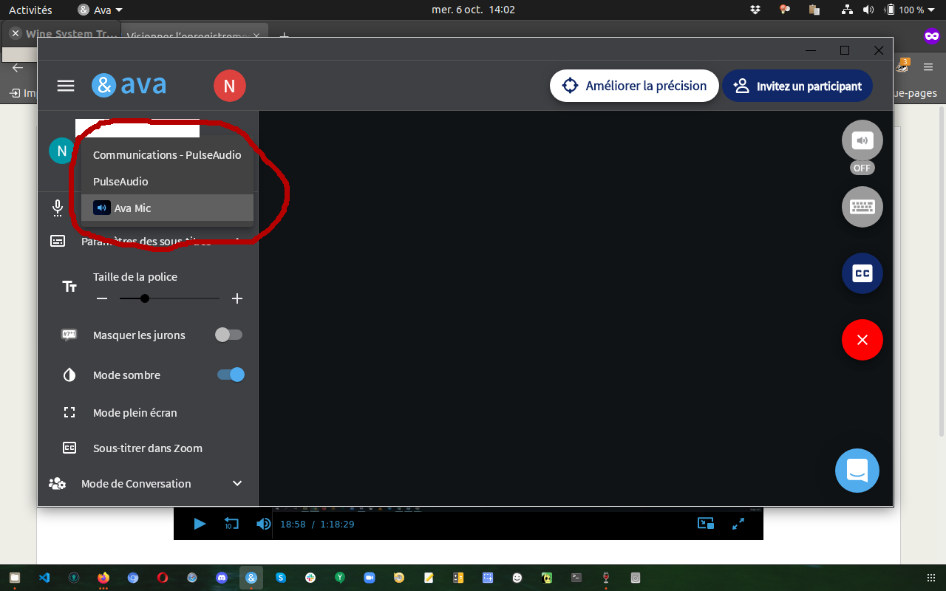The width and height of the screenshot is (946, 591).
Task: Switch to Visionner l'enregistrement browser tab
Action: point(188,35)
